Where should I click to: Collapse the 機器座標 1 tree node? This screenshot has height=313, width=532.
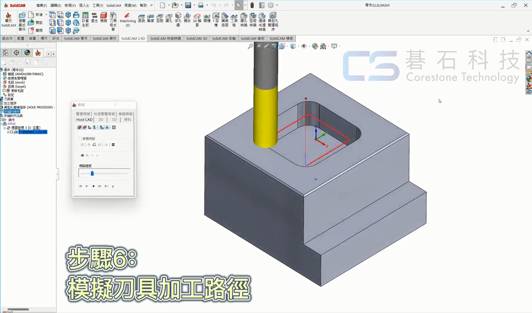[x=4, y=128]
